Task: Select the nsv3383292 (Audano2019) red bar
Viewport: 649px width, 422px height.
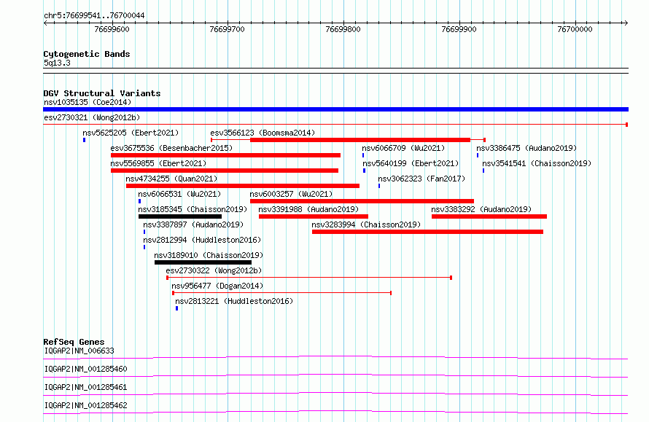Action: [489, 216]
